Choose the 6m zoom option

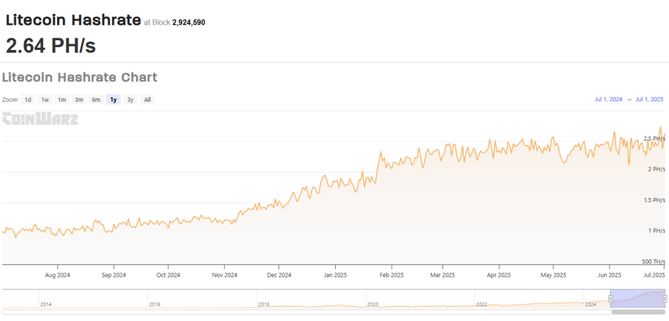(x=96, y=100)
